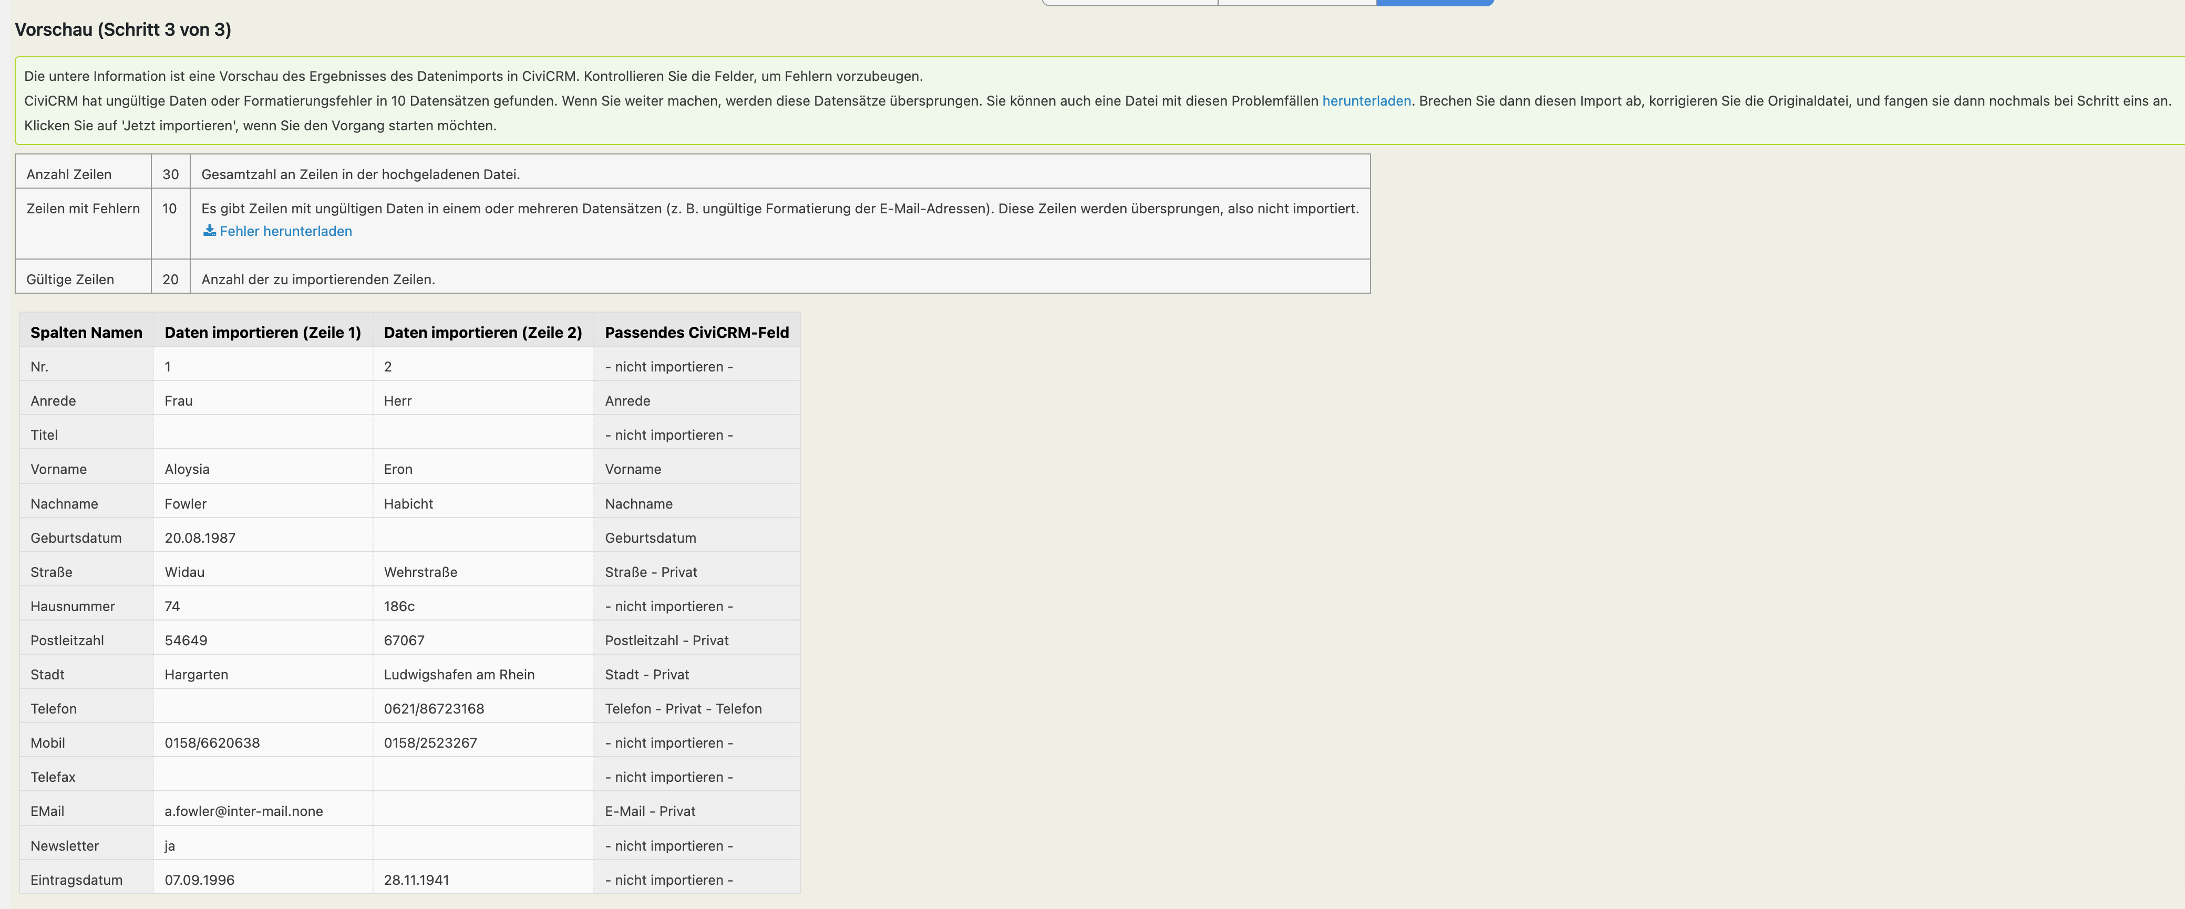Click mobile number '0158/6620638'
Viewport: 2185px width, 909px height.
[212, 743]
